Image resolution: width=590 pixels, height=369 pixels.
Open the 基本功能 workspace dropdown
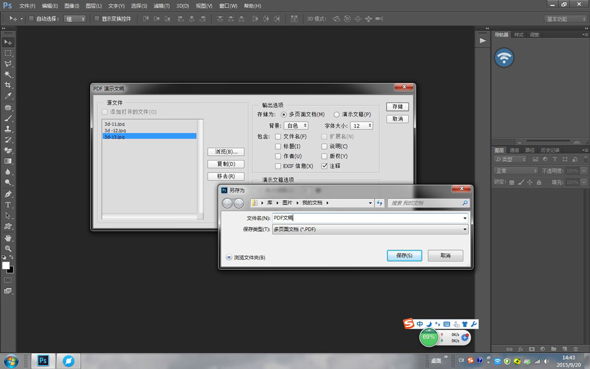click(566, 19)
